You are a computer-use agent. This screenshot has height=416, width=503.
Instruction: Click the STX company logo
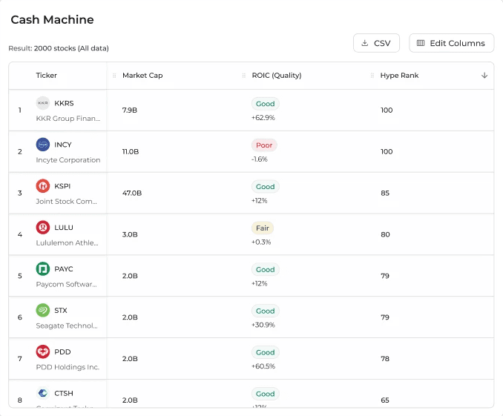43,310
